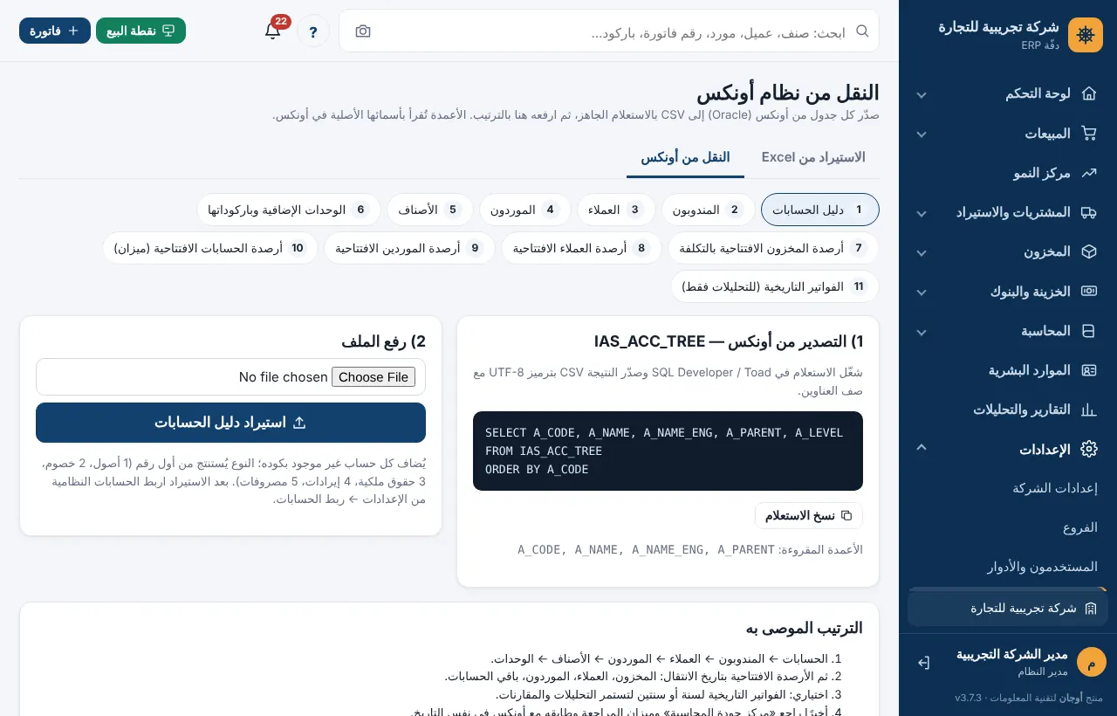1117x716 pixels.
Task: Click الخزينة والبنوك cash icon
Action: tap(1088, 291)
